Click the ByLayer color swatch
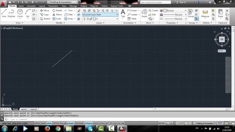The image size is (235, 132). coord(165,11)
